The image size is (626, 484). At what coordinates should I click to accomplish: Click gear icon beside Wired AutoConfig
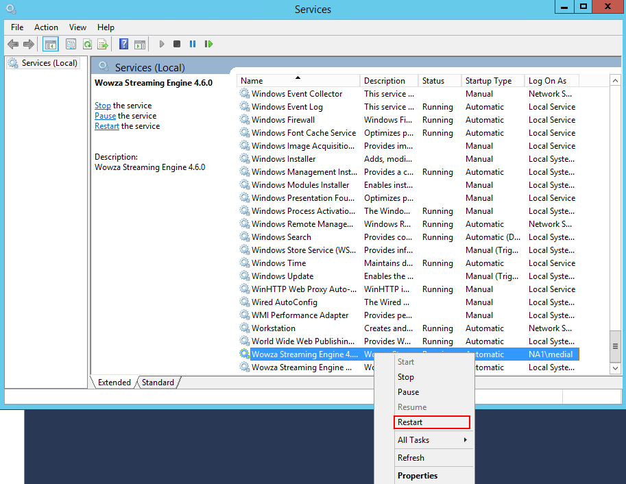tap(244, 302)
